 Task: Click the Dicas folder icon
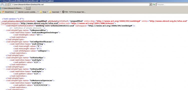click(41, 12)
